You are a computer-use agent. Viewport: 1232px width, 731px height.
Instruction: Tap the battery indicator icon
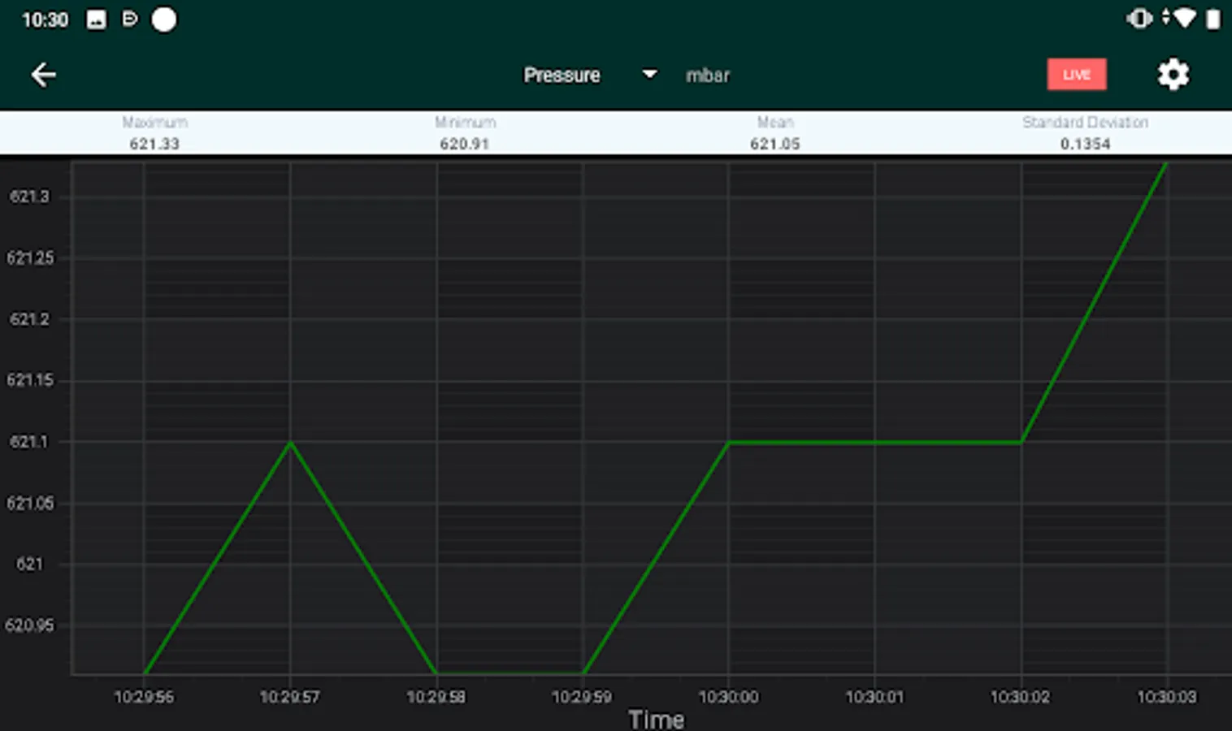pyautogui.click(x=1212, y=19)
